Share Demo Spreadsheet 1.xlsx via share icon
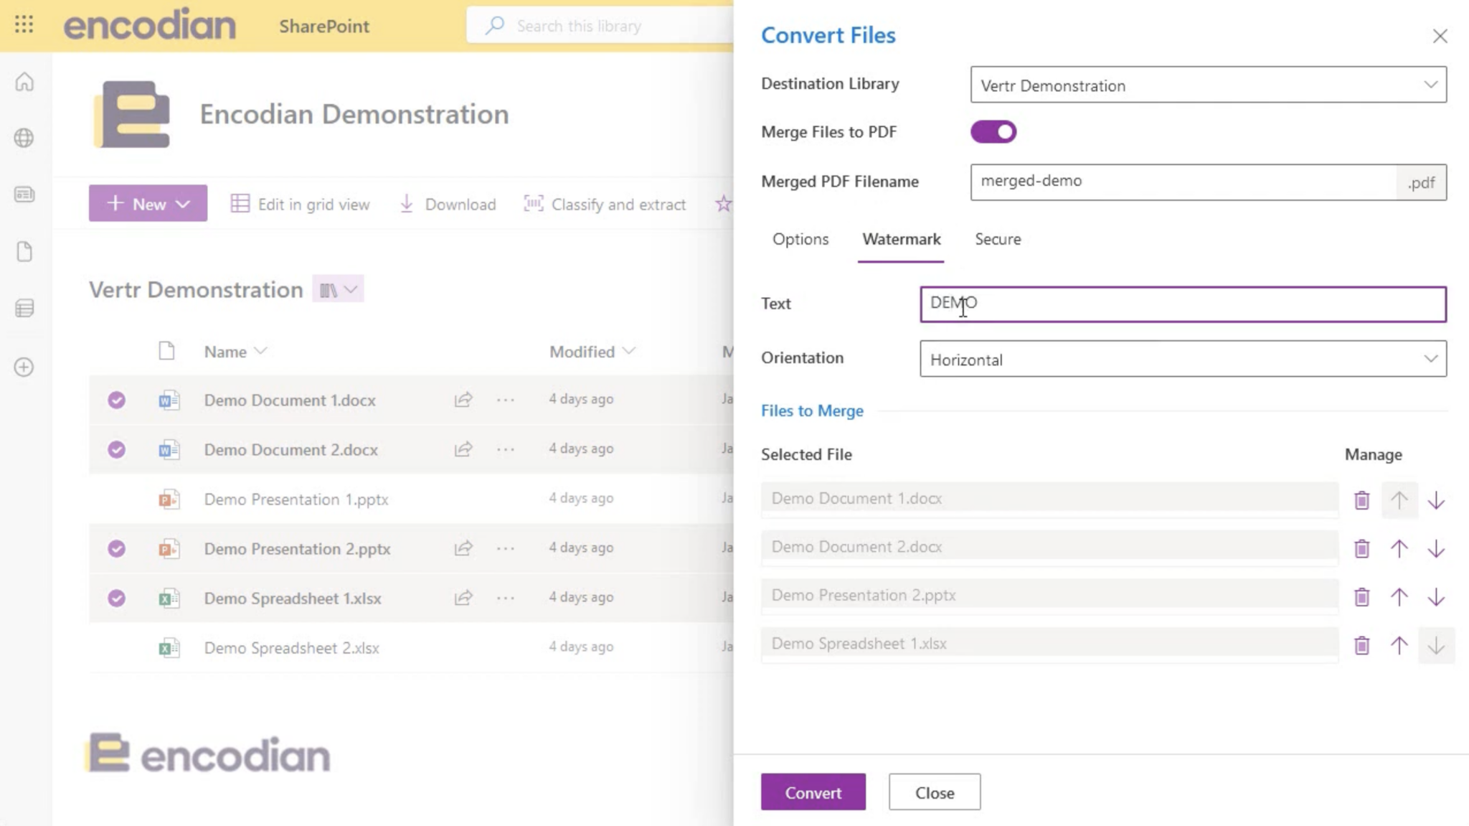 click(x=463, y=598)
